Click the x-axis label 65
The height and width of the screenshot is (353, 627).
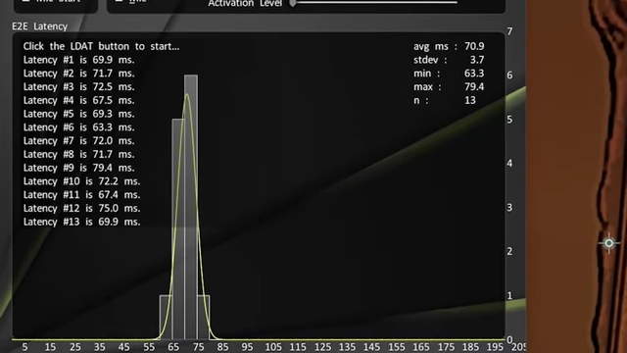point(173,347)
